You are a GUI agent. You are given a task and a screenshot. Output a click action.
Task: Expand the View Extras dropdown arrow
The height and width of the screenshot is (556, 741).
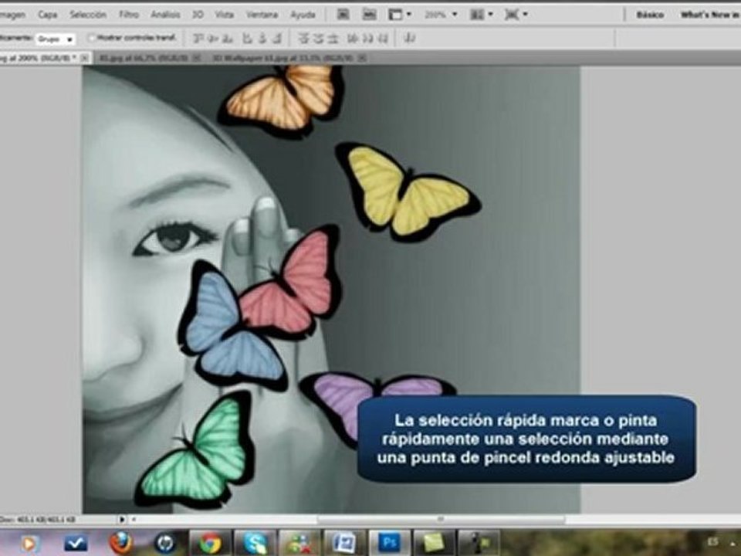(409, 15)
